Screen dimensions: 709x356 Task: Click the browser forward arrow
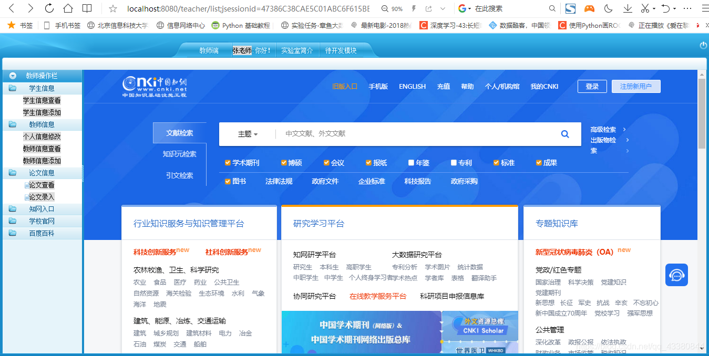tap(30, 8)
